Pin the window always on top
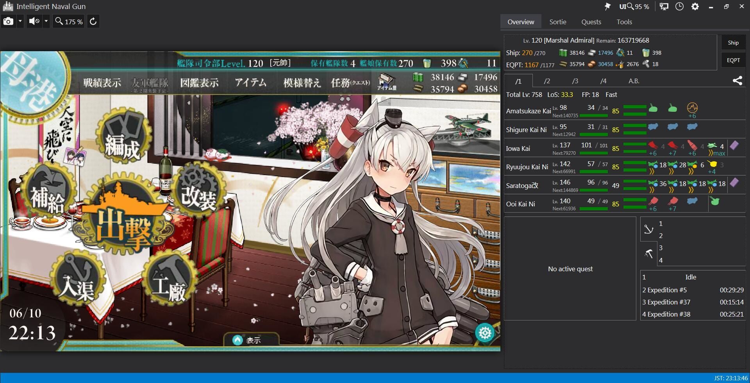The height and width of the screenshot is (383, 750). click(x=607, y=7)
